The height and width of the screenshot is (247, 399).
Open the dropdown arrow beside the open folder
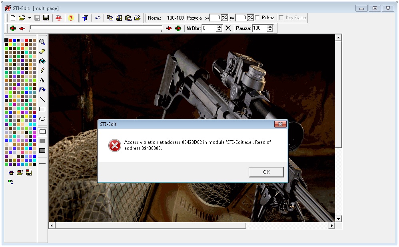(x=30, y=18)
